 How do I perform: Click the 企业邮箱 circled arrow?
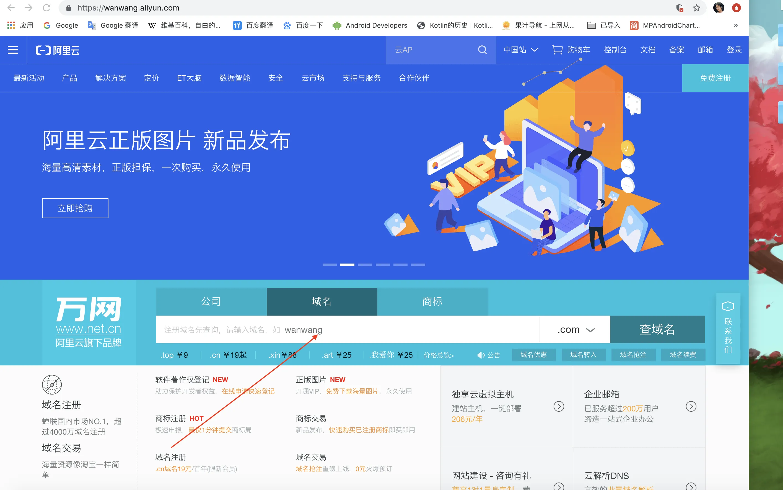pyautogui.click(x=691, y=406)
